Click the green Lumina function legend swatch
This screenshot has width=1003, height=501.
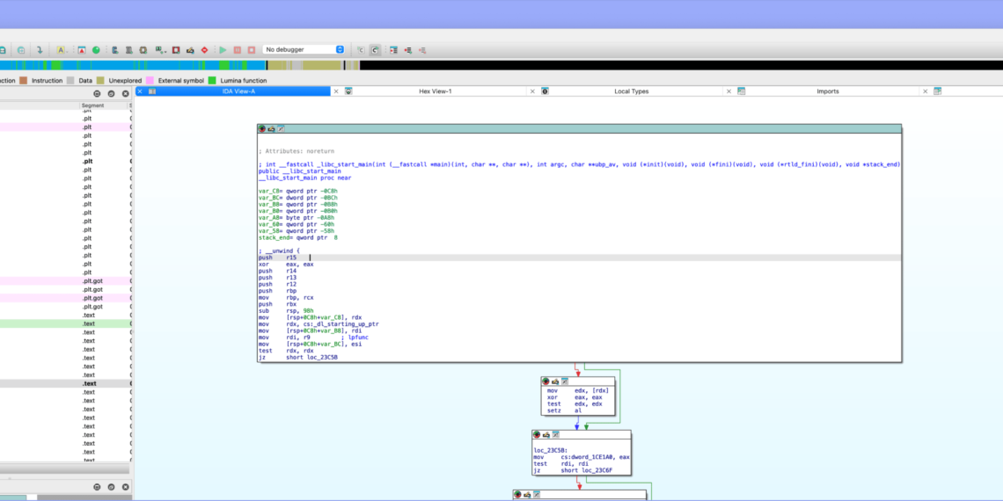[x=212, y=81]
